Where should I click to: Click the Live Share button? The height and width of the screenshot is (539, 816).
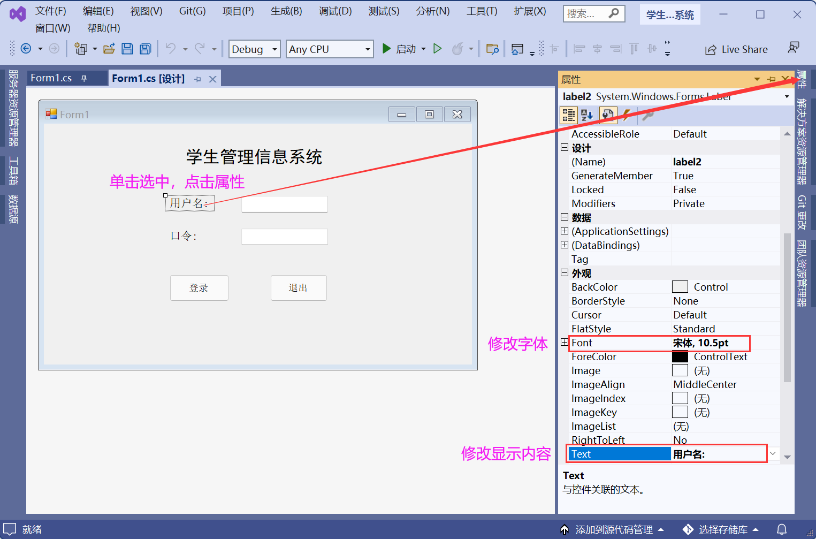pos(736,49)
